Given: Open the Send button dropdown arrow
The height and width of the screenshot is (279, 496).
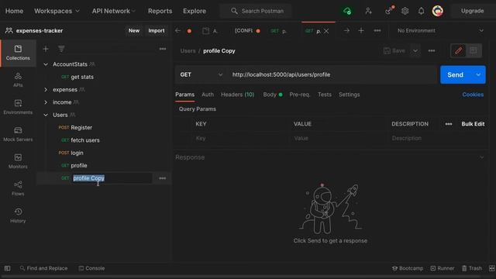Looking at the screenshot, I should [x=478, y=75].
